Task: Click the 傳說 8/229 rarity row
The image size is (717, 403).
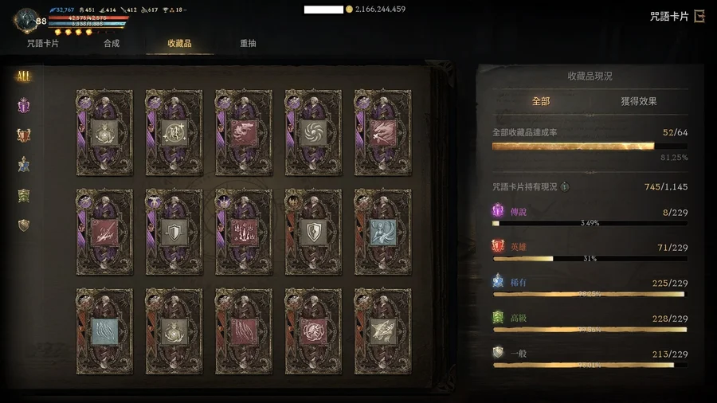Action: pyautogui.click(x=590, y=217)
